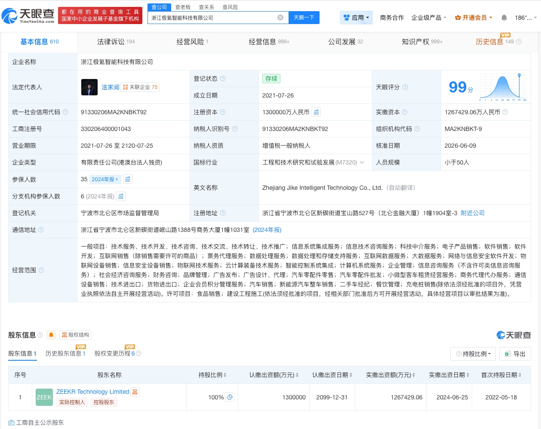Open branch insured headcount chart icon
541x429 pixels.
(121, 196)
